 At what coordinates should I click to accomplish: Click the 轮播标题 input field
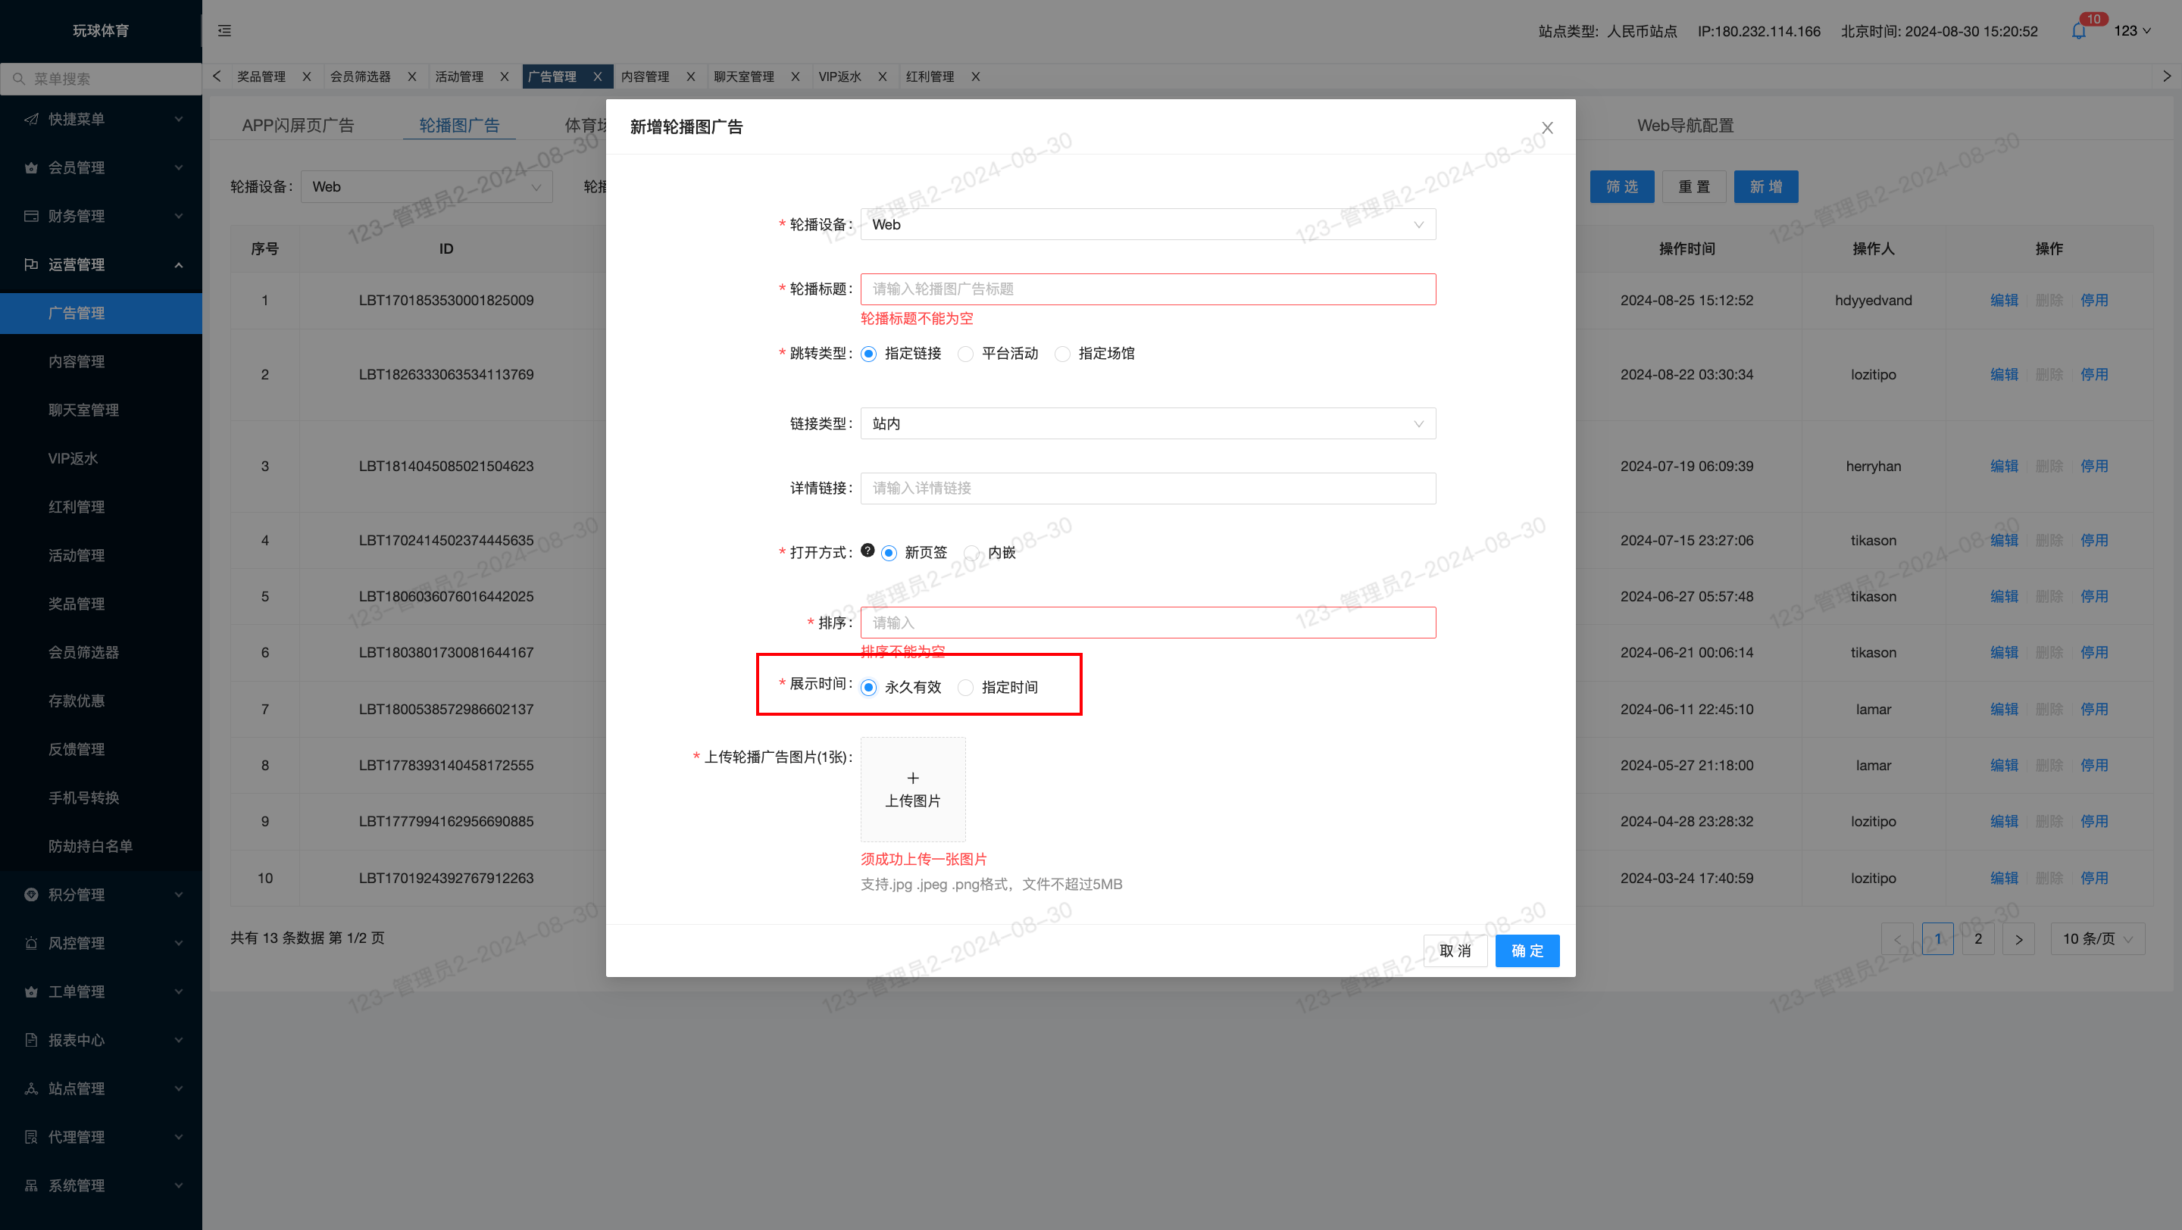coord(1148,289)
